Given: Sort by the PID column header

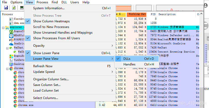Looking at the screenshot, I should (x=152, y=14).
